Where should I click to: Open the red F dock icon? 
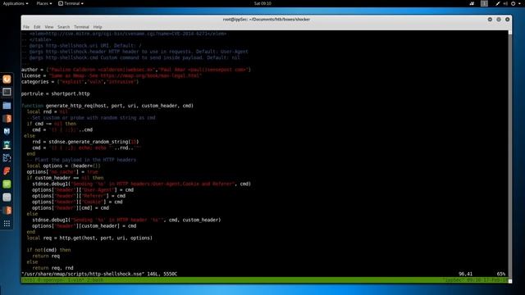[7, 171]
